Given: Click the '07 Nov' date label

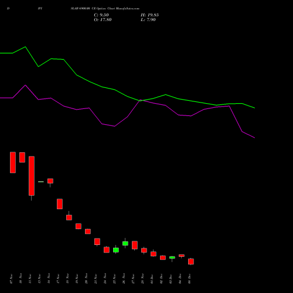Looking at the screenshot, I should tap(11, 279).
